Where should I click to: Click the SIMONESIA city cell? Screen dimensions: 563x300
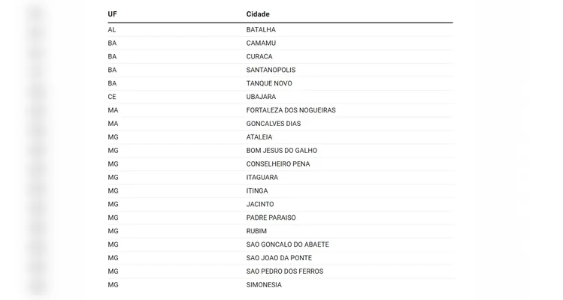[263, 285]
